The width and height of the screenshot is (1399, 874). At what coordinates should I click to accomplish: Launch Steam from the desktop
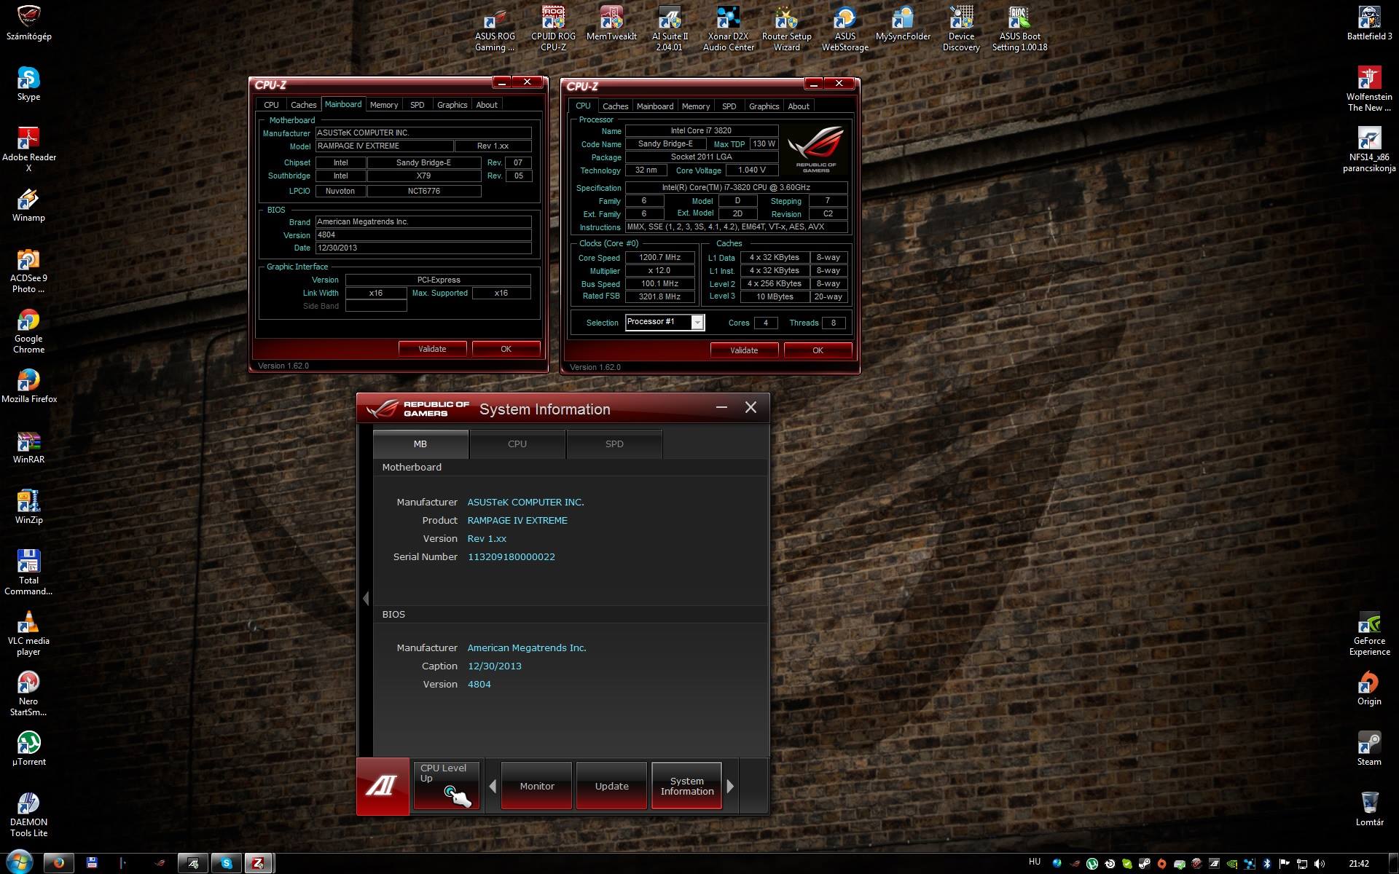click(1369, 749)
